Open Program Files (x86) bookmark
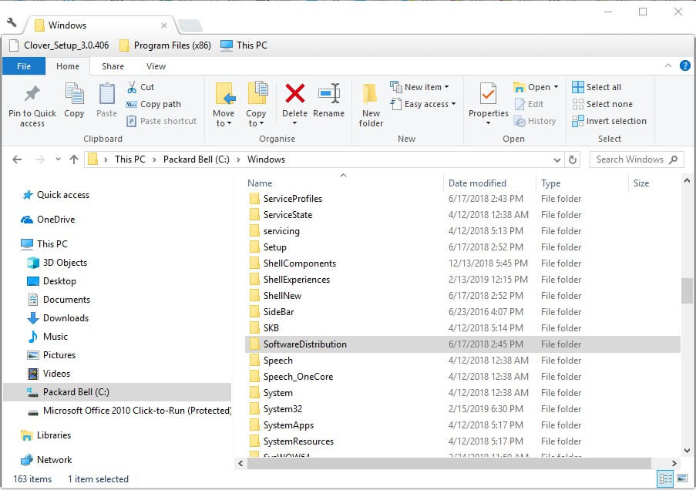 165,45
